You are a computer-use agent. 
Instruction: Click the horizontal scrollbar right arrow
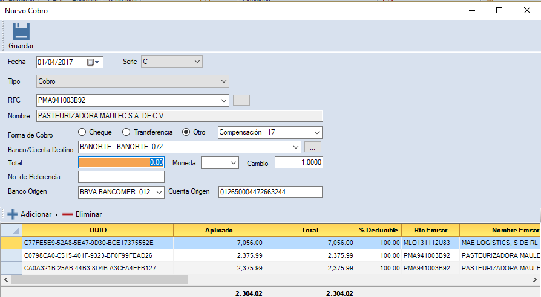536,280
